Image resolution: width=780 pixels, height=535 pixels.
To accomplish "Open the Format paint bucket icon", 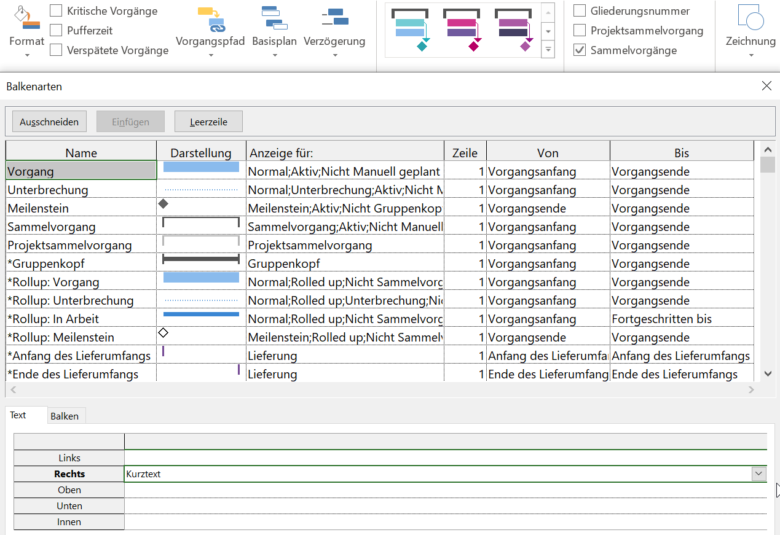I will [x=26, y=18].
